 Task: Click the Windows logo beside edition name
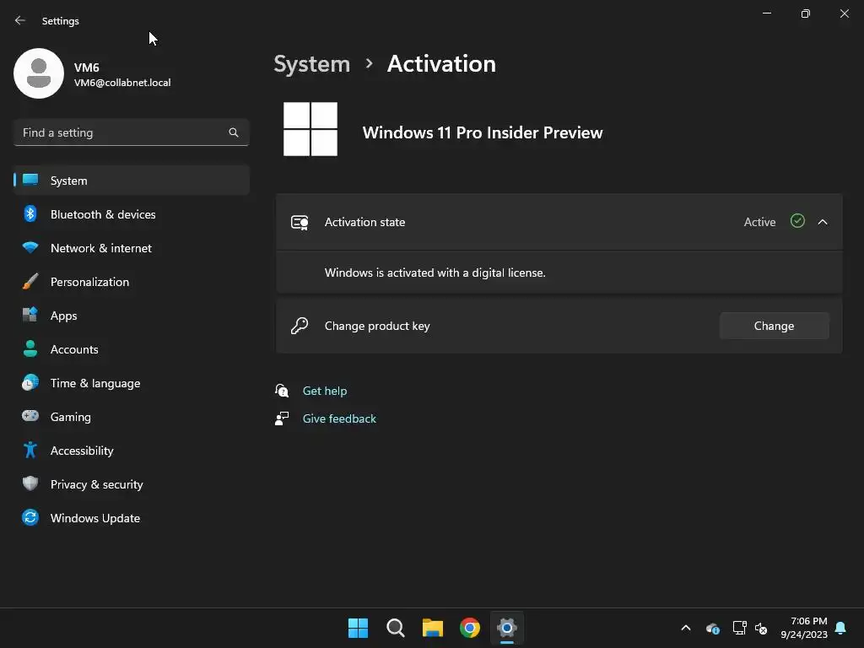310,129
